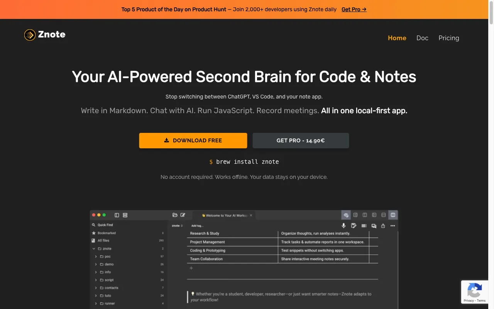Toggle the sidebar panel icon in app preview
Viewport: 494px width, 309px height.
[117, 215]
